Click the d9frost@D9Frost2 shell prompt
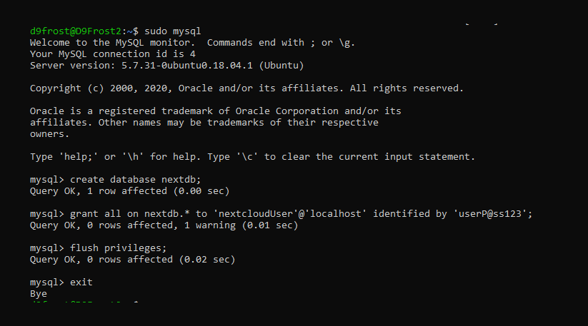Image resolution: width=588 pixels, height=326 pixels. pos(76,31)
